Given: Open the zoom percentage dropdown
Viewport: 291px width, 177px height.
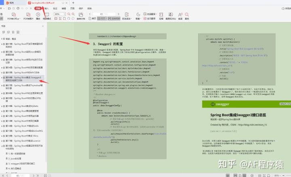Looking at the screenshot, I should click(x=64, y=14).
